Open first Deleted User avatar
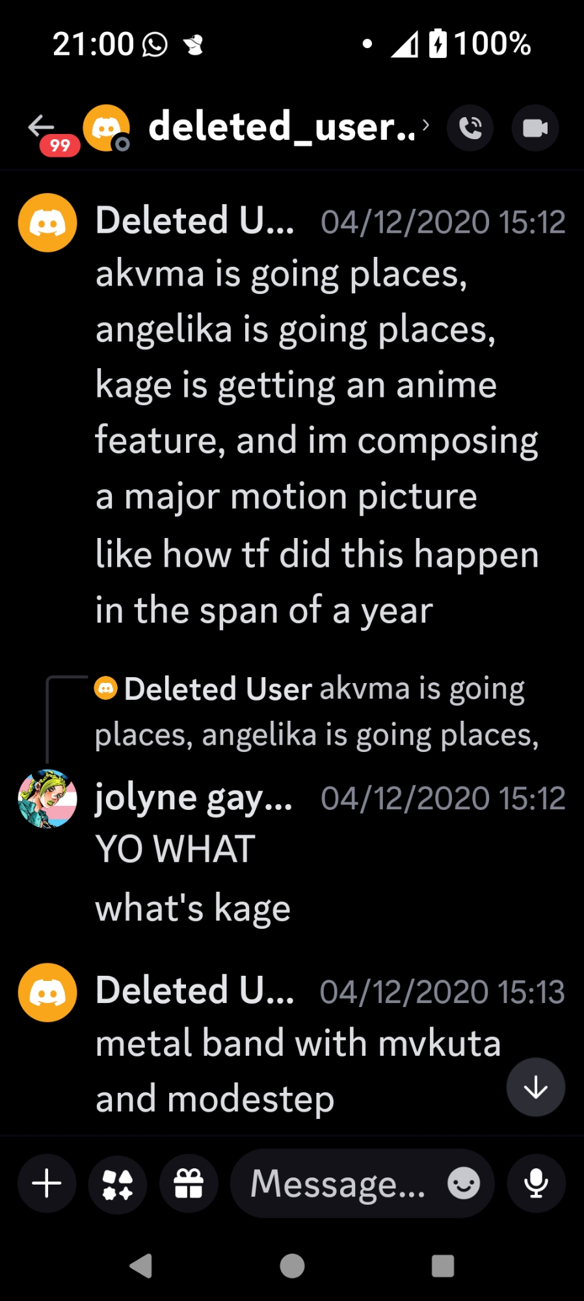Image resolution: width=584 pixels, height=1301 pixels. 47,222
